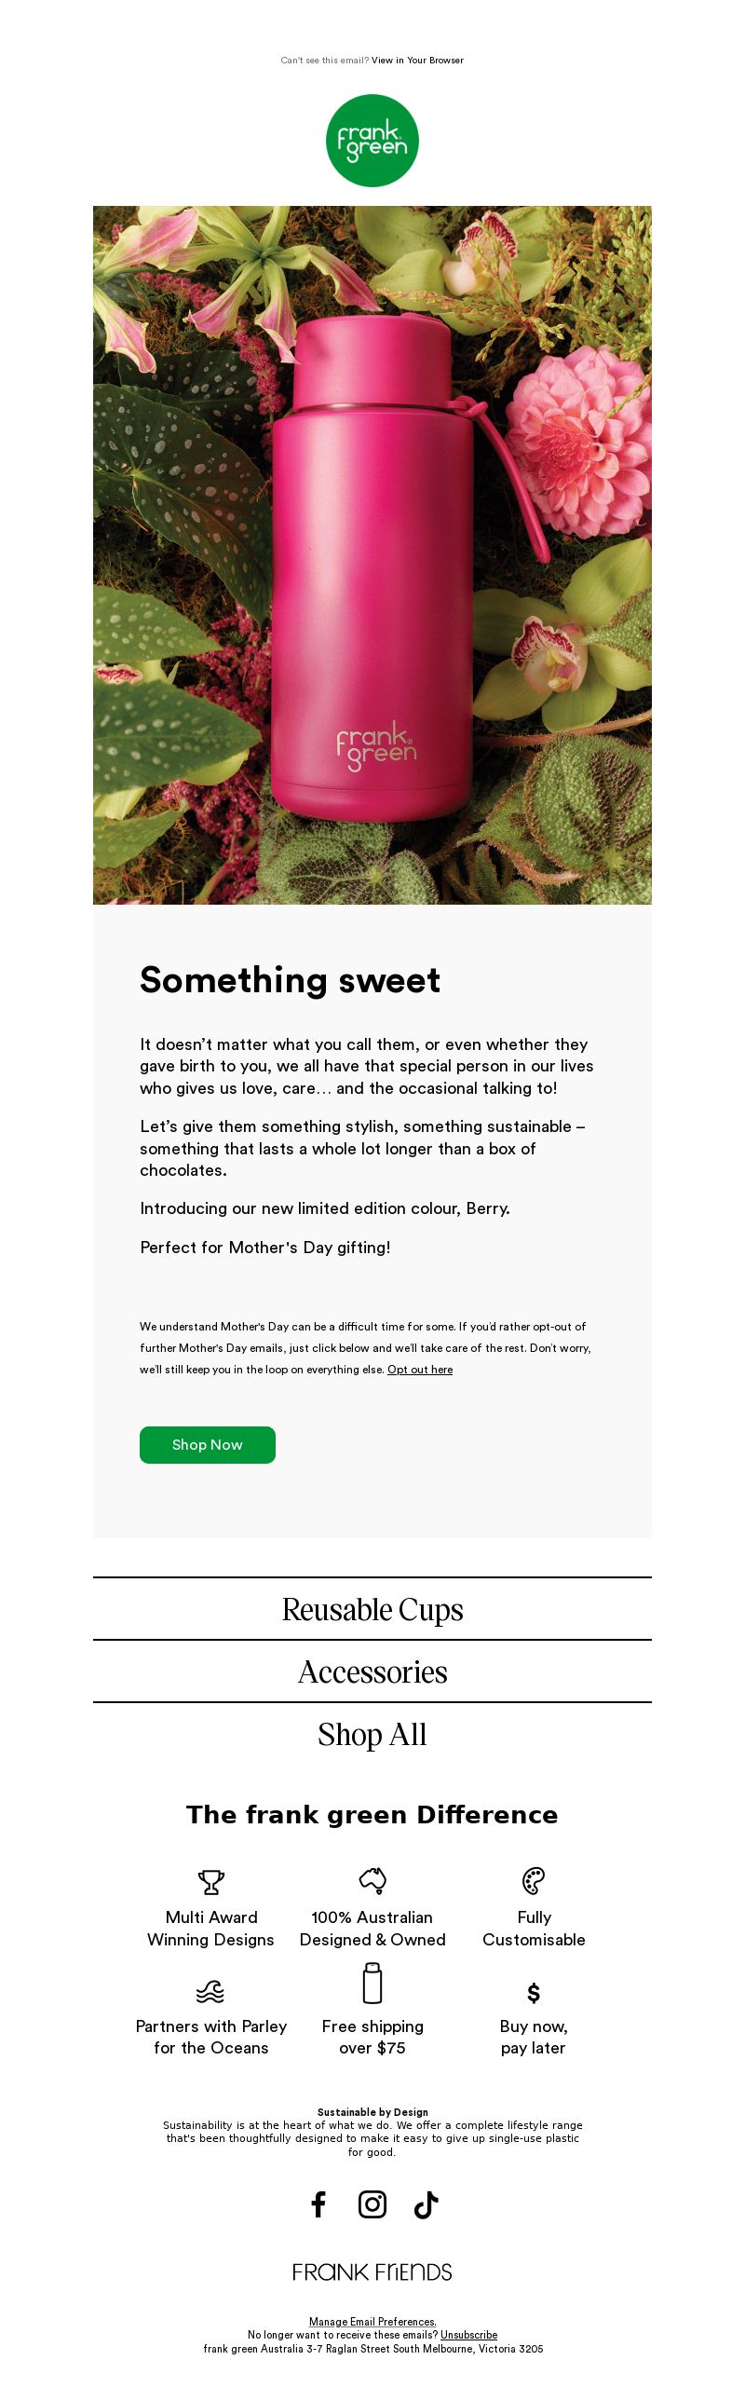The width and height of the screenshot is (745, 2401).
Task: Click the trophy icon above Multi Award
Action: pyautogui.click(x=211, y=1882)
